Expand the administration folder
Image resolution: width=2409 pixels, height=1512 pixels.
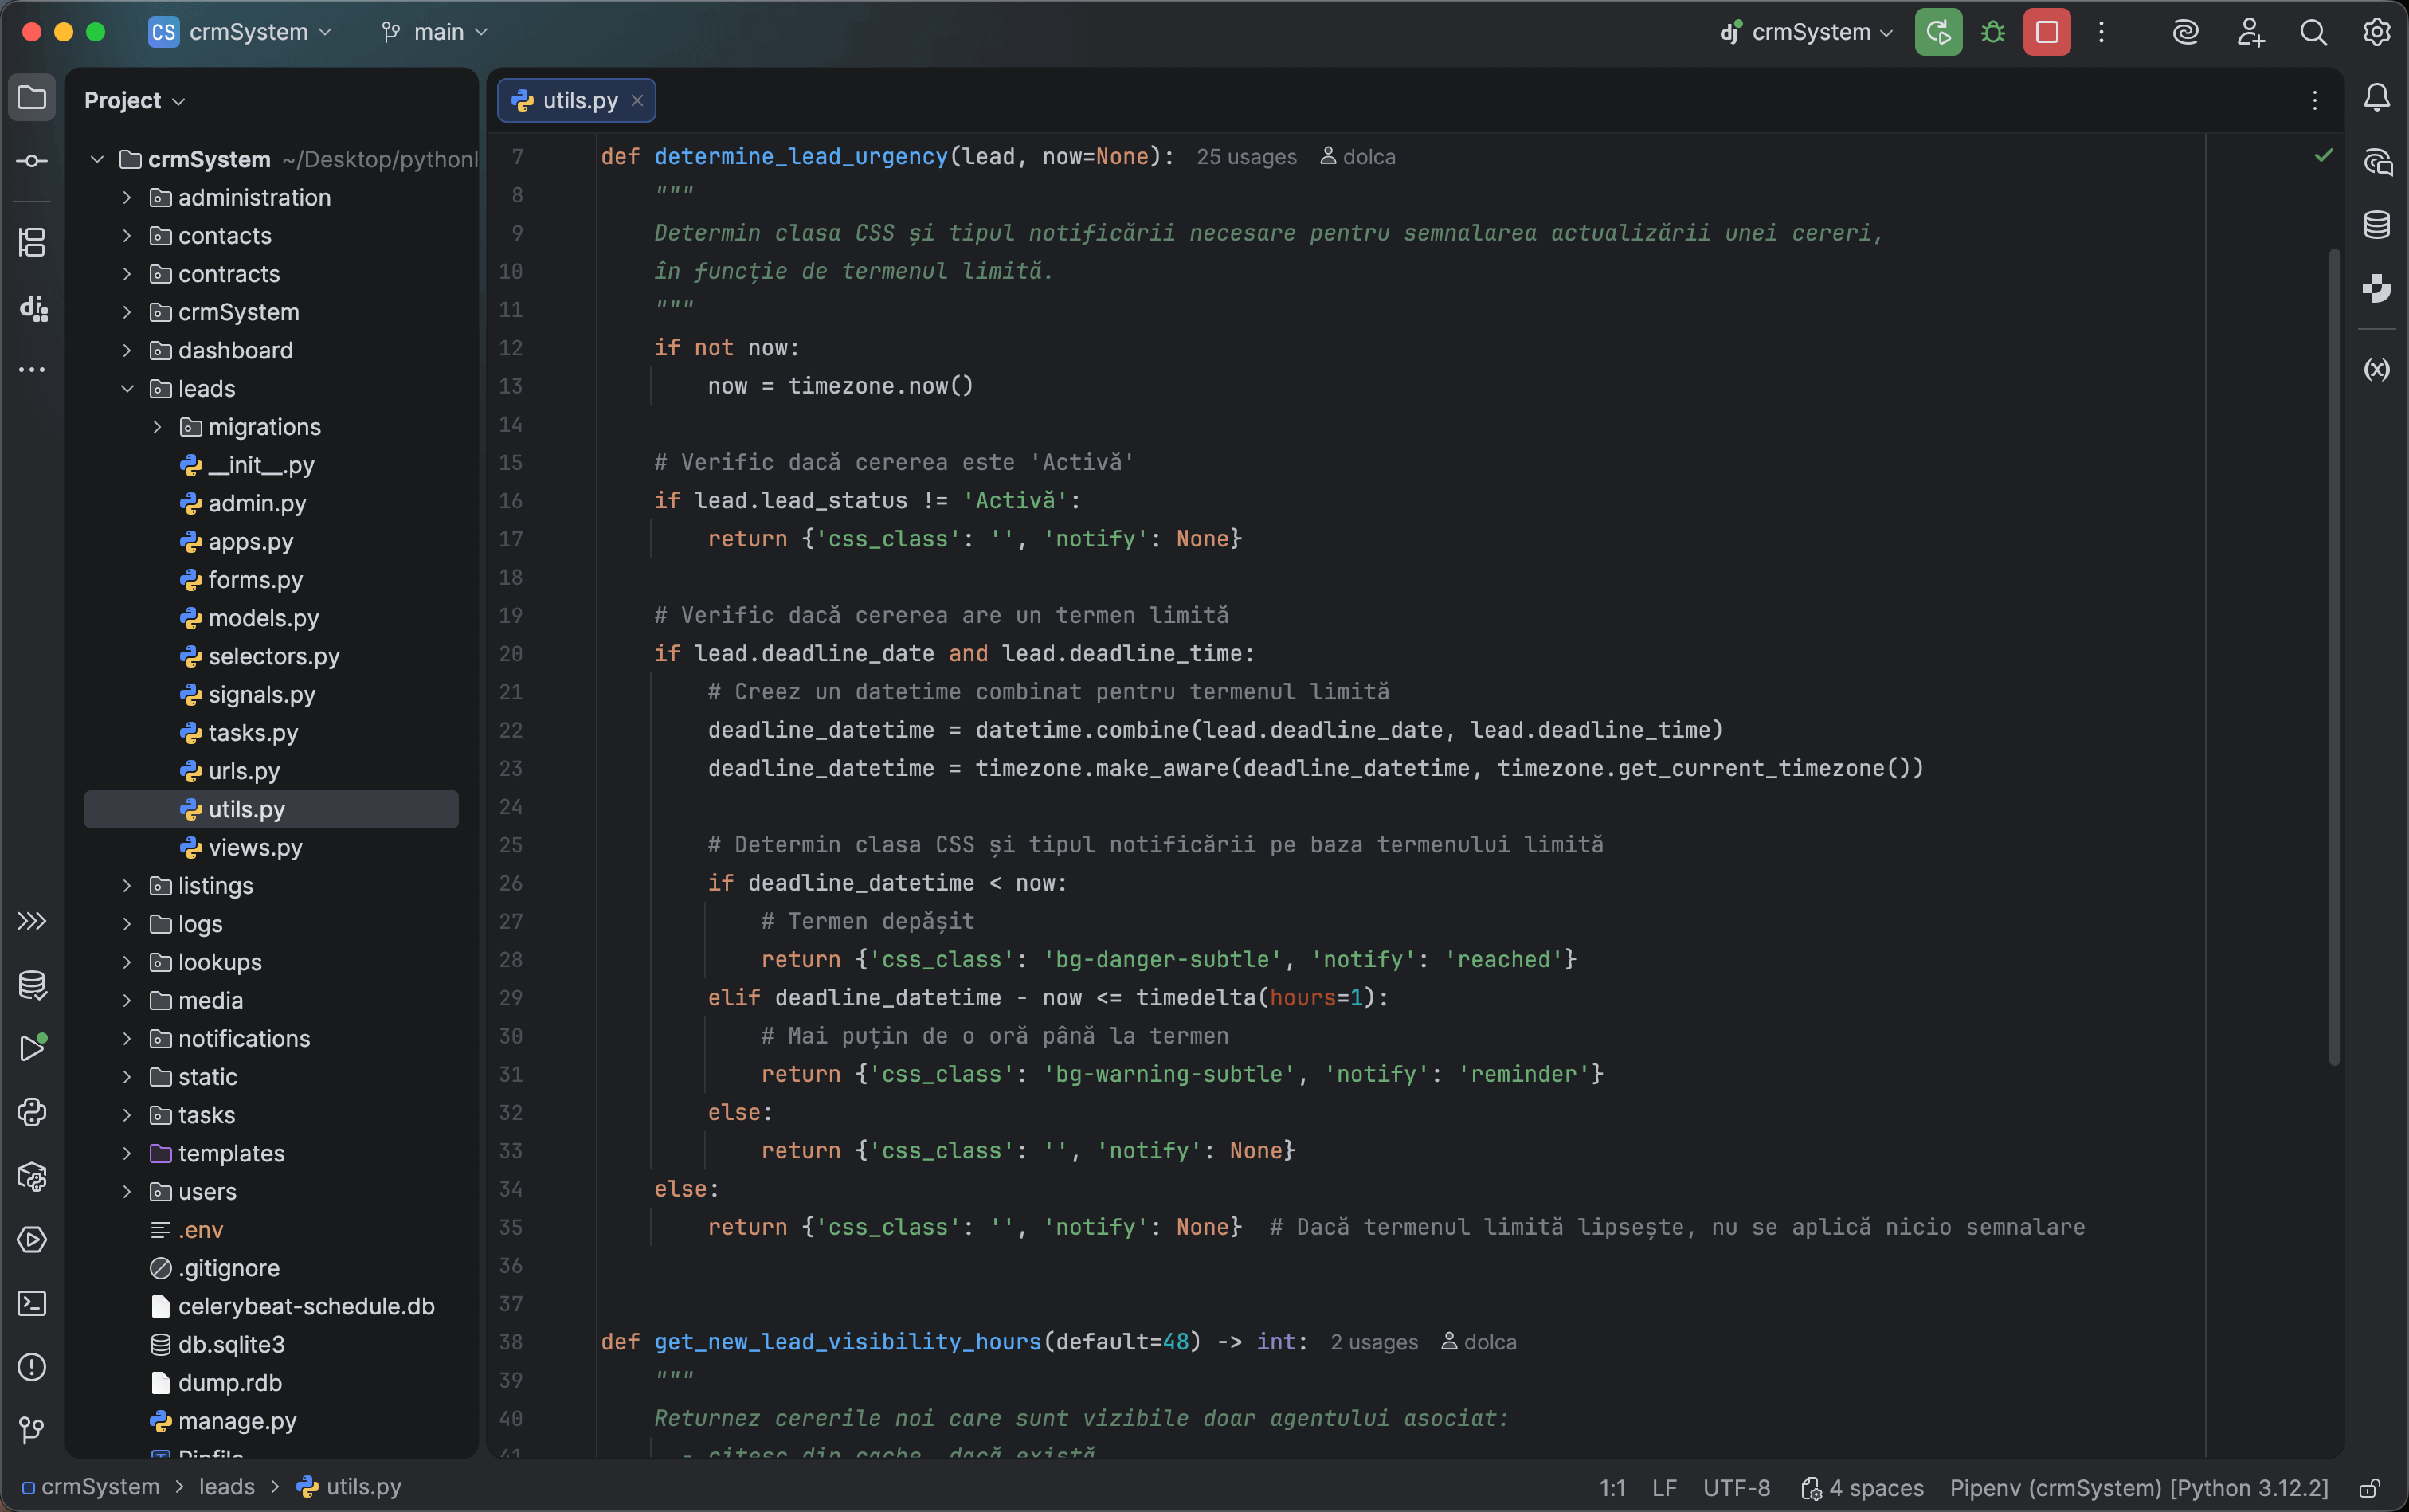point(127,198)
